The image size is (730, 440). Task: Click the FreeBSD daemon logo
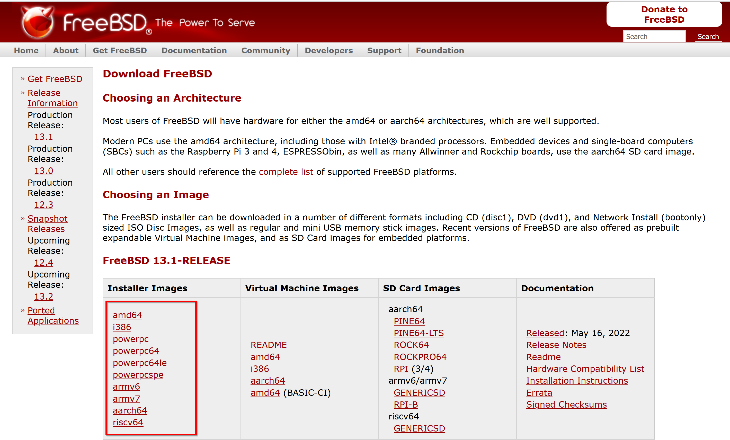38,22
